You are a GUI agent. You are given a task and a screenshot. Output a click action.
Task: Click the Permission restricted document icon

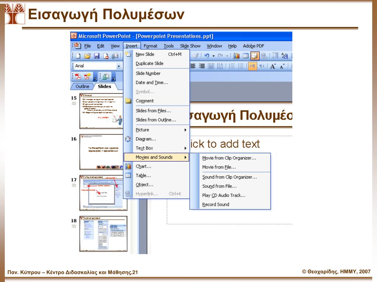coord(106,56)
